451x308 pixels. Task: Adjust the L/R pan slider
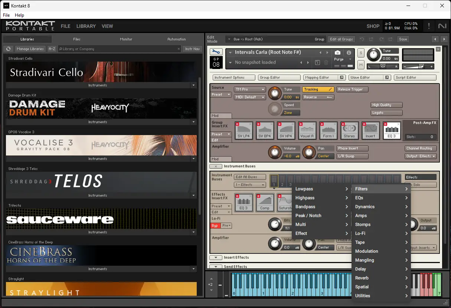tap(383, 66)
